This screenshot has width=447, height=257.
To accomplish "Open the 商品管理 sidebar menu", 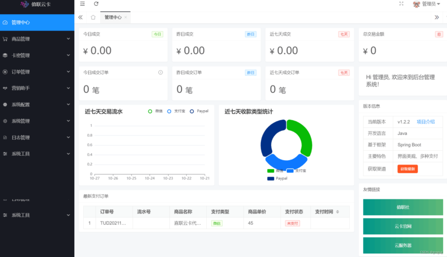I will 37,39.
